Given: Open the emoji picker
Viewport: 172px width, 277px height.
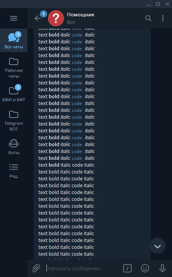Looking at the screenshot, I should (x=145, y=268).
